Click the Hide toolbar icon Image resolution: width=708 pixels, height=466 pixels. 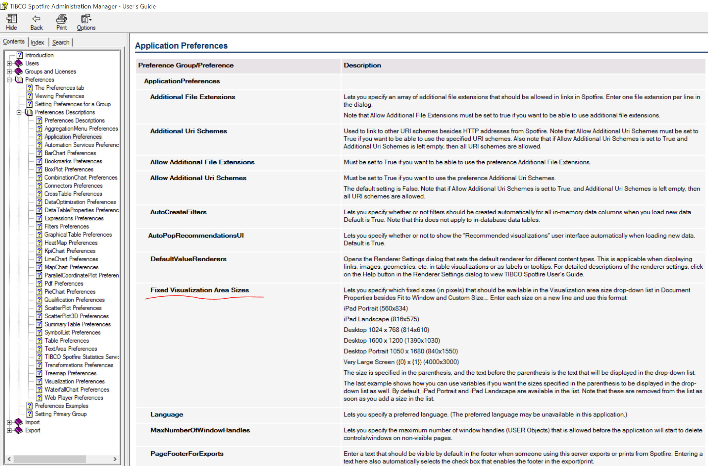(x=11, y=19)
